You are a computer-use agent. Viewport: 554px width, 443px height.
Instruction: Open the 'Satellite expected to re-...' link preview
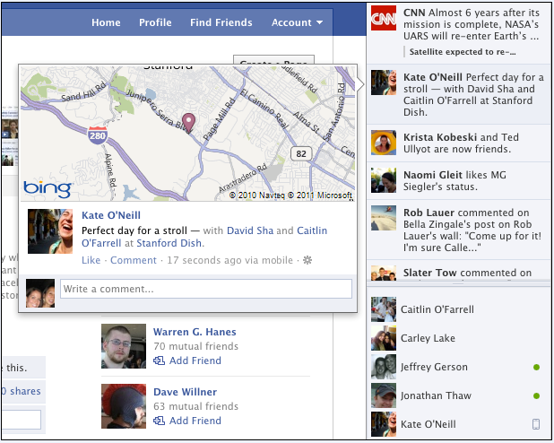[x=463, y=52]
